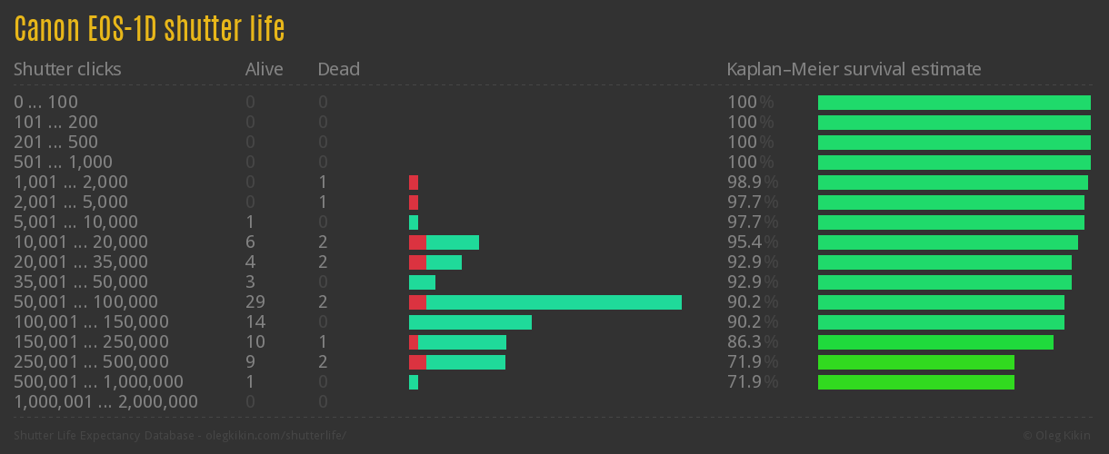Click the "Alive" column header
The image size is (1109, 454).
coord(264,69)
